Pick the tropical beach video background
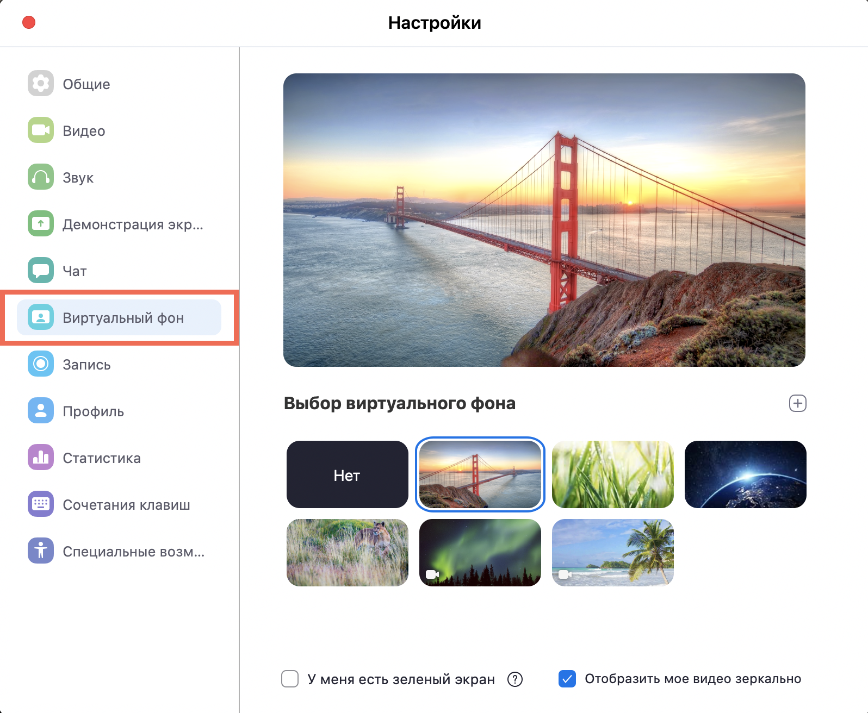868x713 pixels. coord(613,553)
